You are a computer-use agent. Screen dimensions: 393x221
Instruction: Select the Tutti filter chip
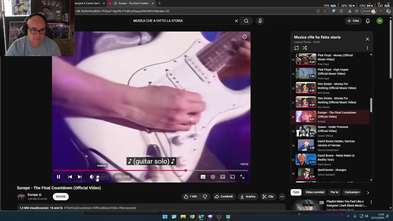[296, 192]
